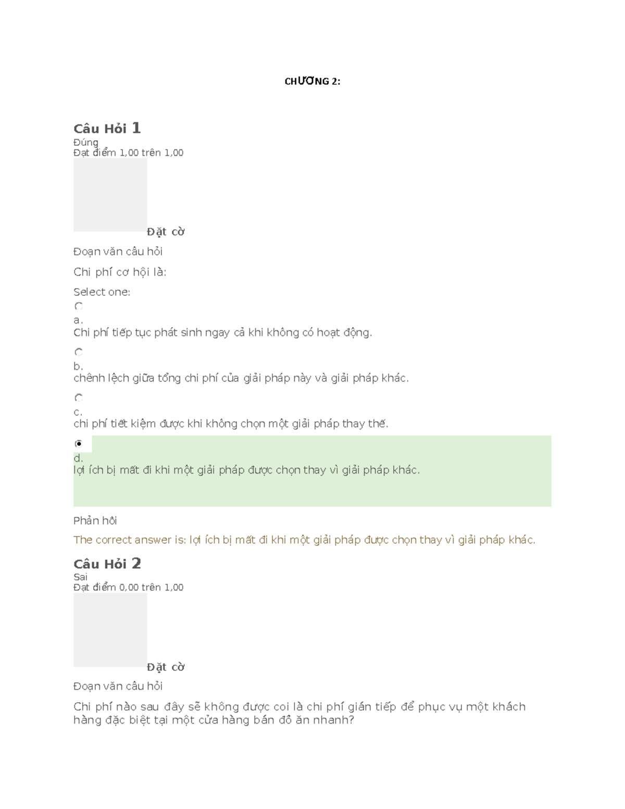Screen dimensions: 625x809
Task: Click answer text "Chi phí tiếp tục phát sinh..."
Action: (x=222, y=332)
